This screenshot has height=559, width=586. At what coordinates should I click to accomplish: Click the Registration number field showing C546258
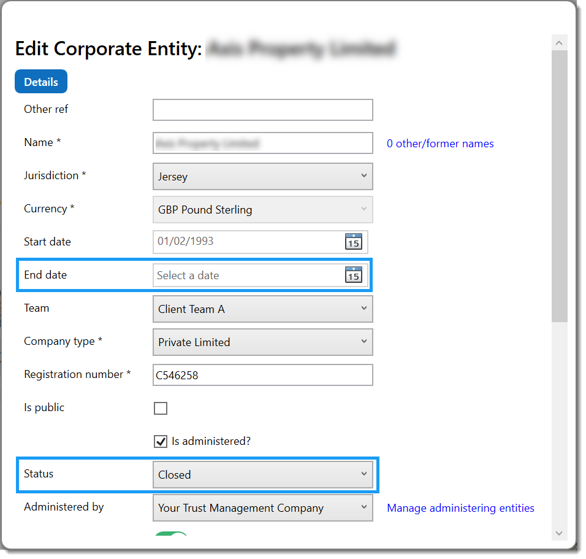click(262, 375)
